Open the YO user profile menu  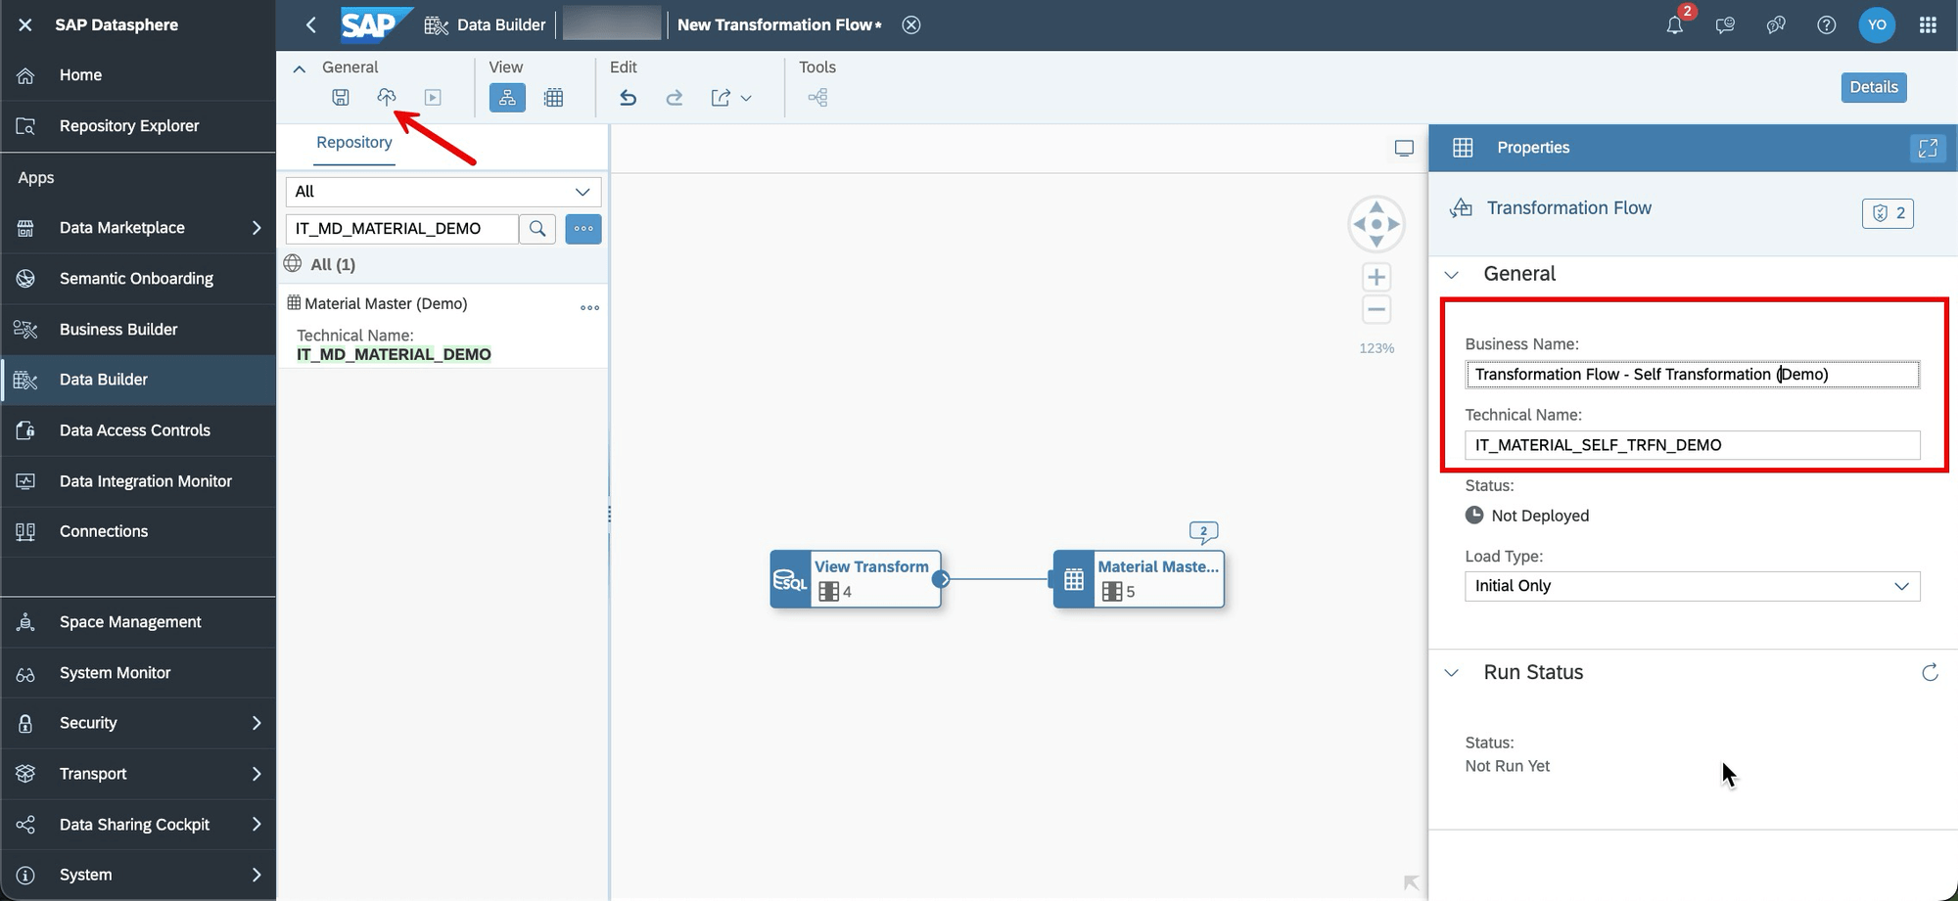1877,24
